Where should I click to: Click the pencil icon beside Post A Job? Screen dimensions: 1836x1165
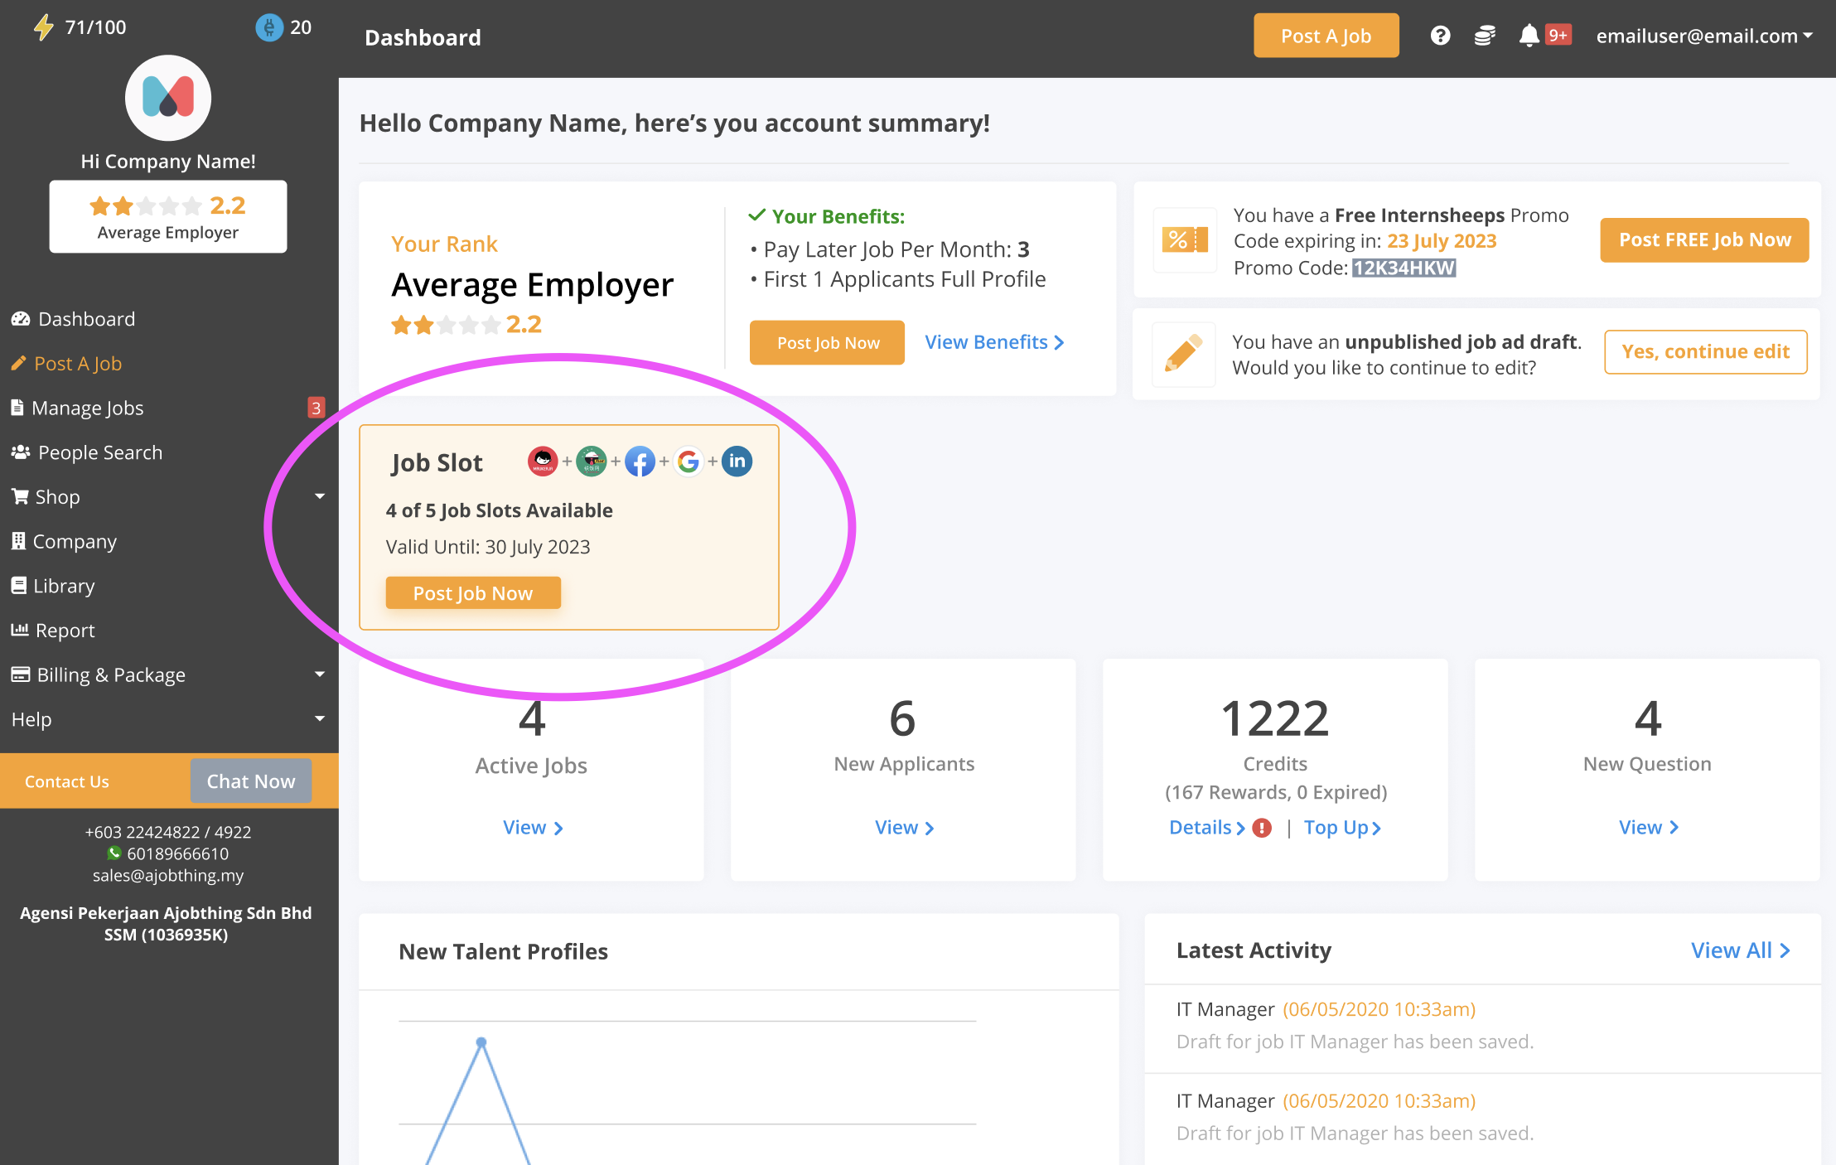coord(18,363)
